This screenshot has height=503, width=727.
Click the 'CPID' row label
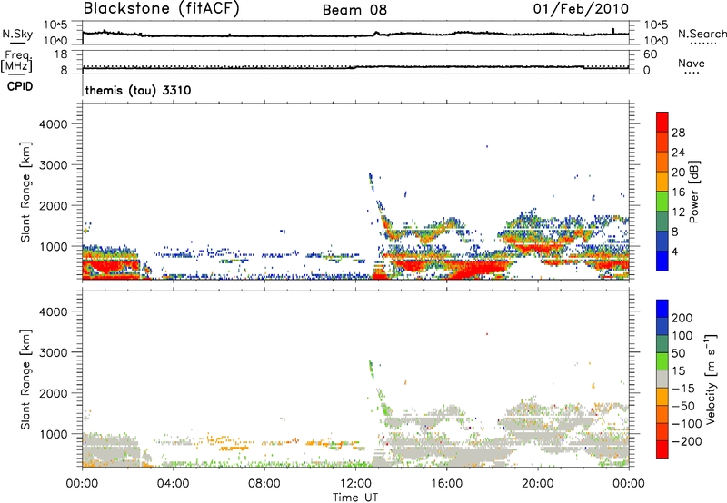(20, 86)
